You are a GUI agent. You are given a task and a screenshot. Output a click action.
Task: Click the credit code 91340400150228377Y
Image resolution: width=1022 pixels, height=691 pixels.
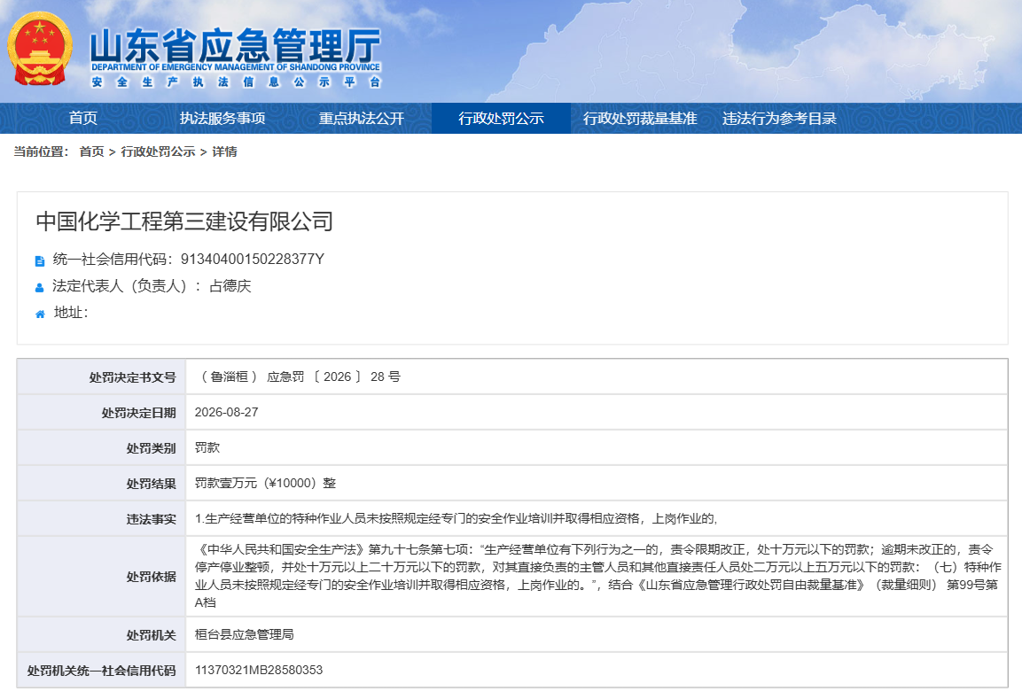click(253, 260)
